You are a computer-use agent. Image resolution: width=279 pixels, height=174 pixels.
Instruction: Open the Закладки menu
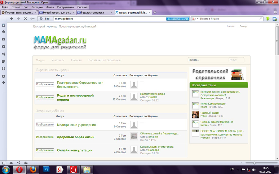pyautogui.click(x=37, y=7)
